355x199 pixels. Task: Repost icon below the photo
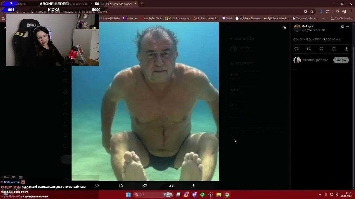point(121,186)
